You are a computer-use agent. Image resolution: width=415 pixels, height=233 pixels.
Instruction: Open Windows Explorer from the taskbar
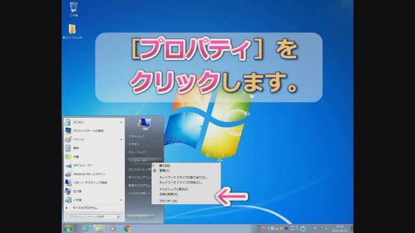(99, 228)
